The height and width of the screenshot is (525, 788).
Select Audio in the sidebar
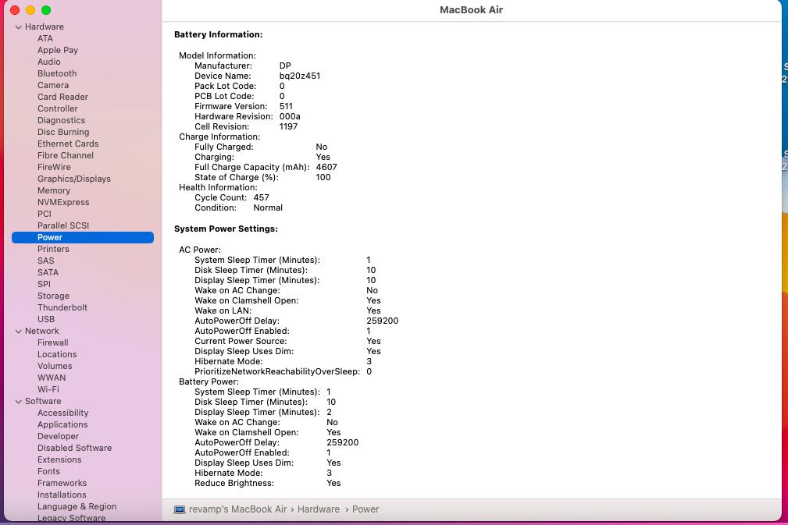[x=48, y=62]
